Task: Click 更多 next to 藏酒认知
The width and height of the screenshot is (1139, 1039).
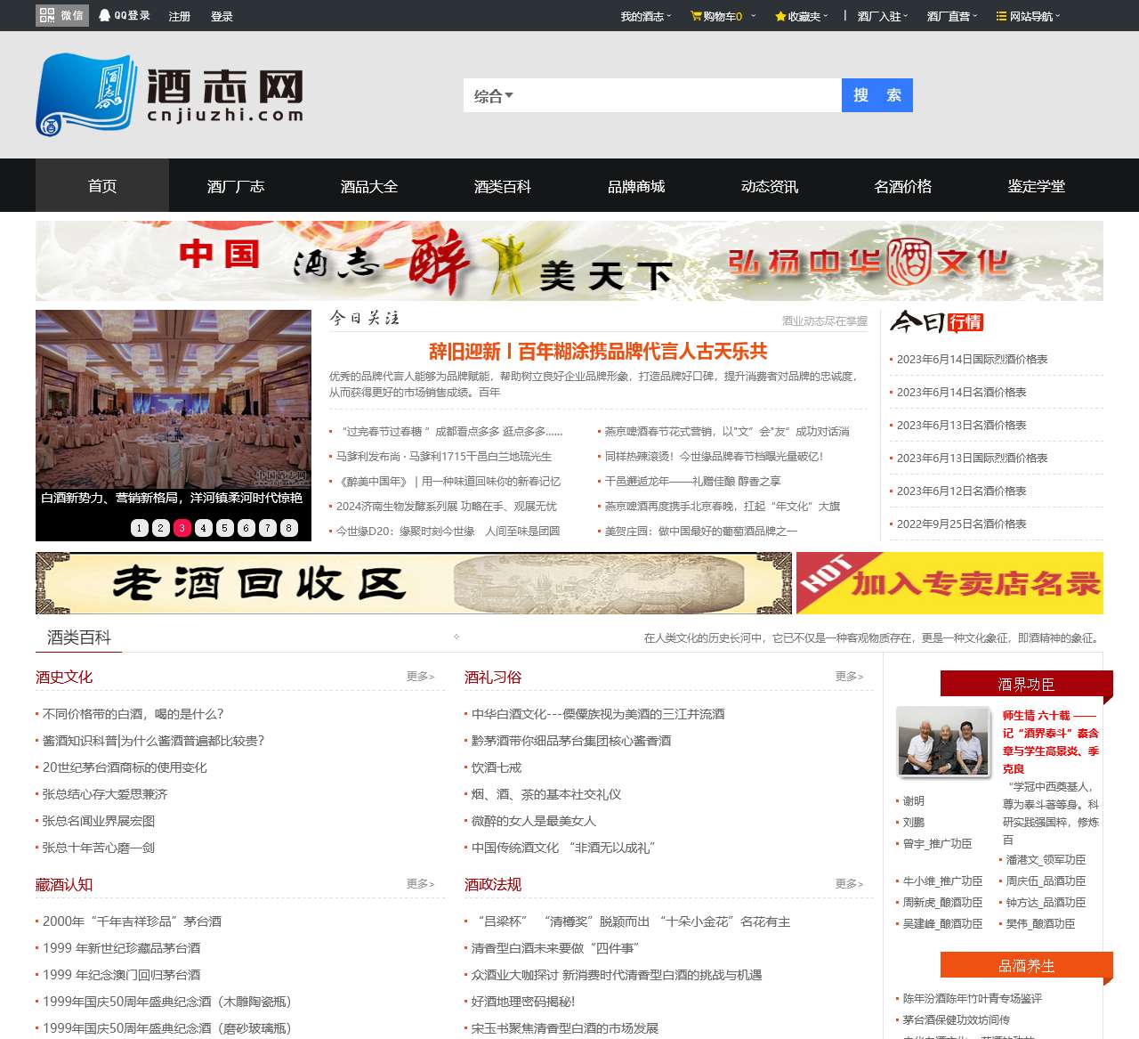Action: point(420,884)
